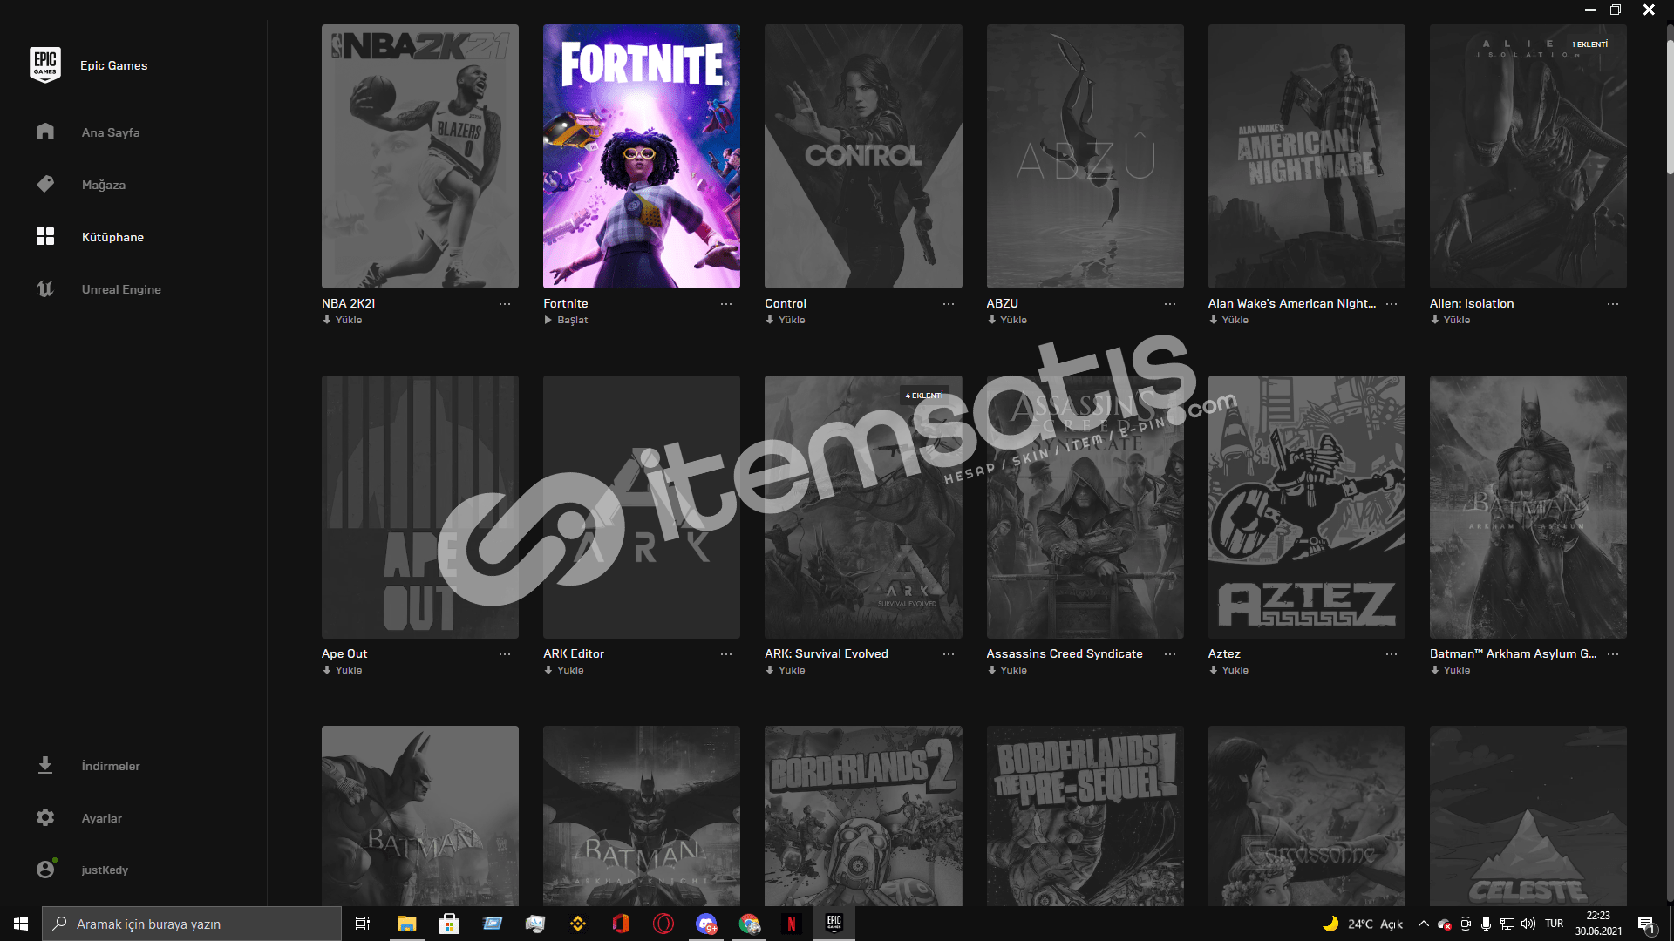Click the tag icon beside Mağaza

45,184
